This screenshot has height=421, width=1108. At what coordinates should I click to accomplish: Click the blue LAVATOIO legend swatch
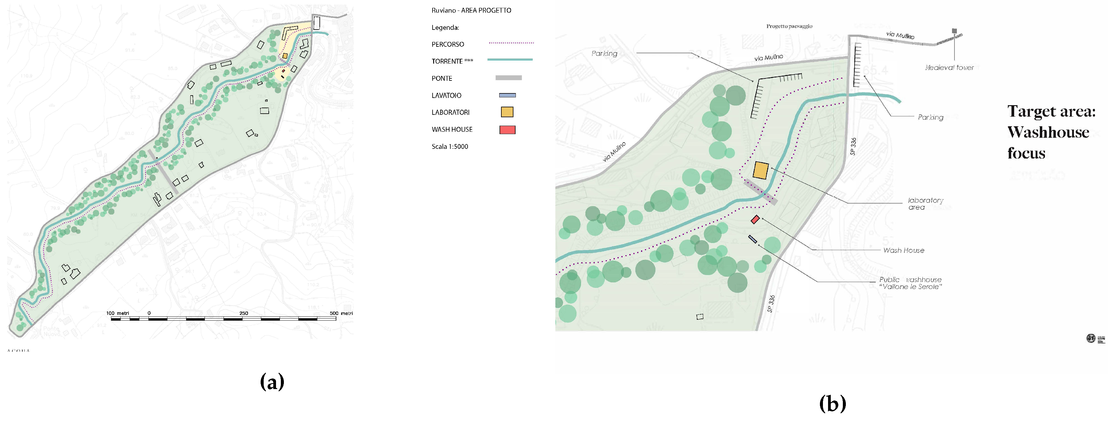click(x=507, y=95)
